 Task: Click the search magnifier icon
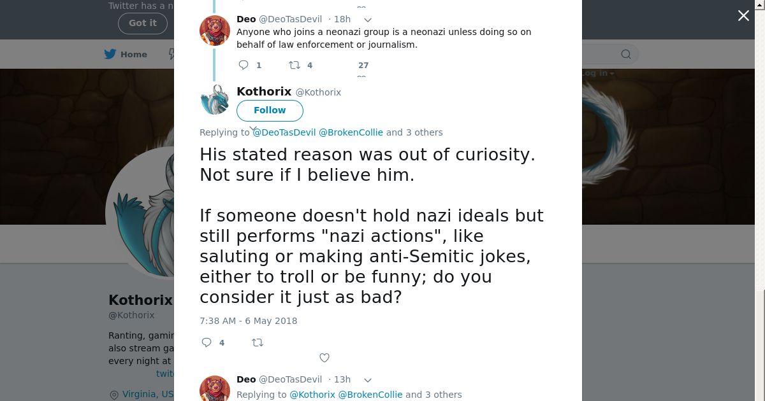(626, 55)
